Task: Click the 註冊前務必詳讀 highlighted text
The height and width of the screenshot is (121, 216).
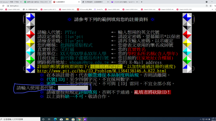Action: [106, 67]
